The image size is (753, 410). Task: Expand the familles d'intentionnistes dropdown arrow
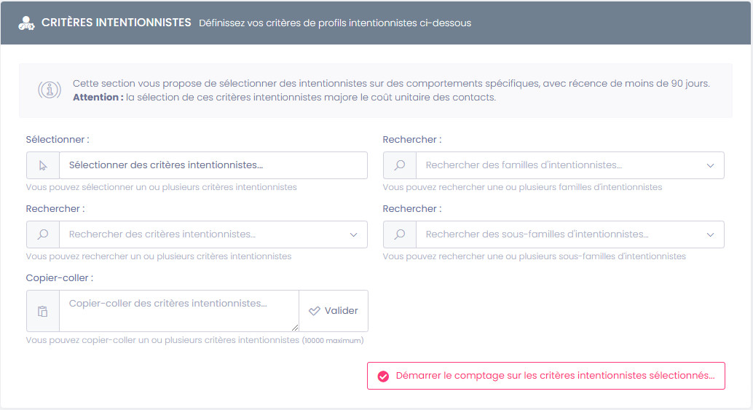pos(710,165)
